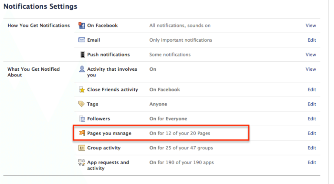Click the Notifications Settings heading

40,7
